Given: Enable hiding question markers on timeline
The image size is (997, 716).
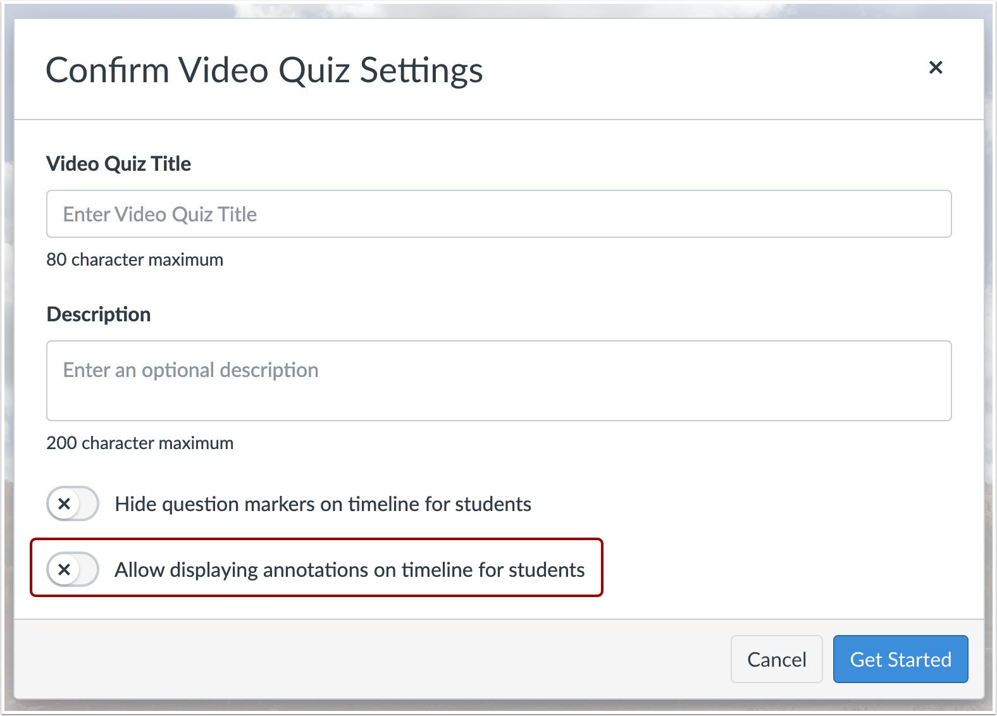Looking at the screenshot, I should pos(72,504).
